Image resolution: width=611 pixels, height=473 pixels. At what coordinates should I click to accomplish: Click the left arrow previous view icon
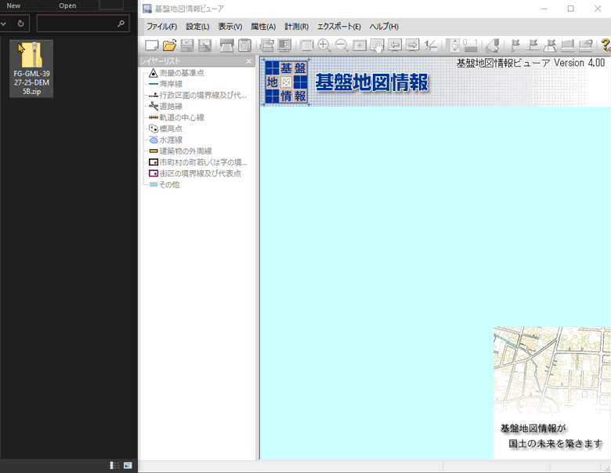click(395, 45)
